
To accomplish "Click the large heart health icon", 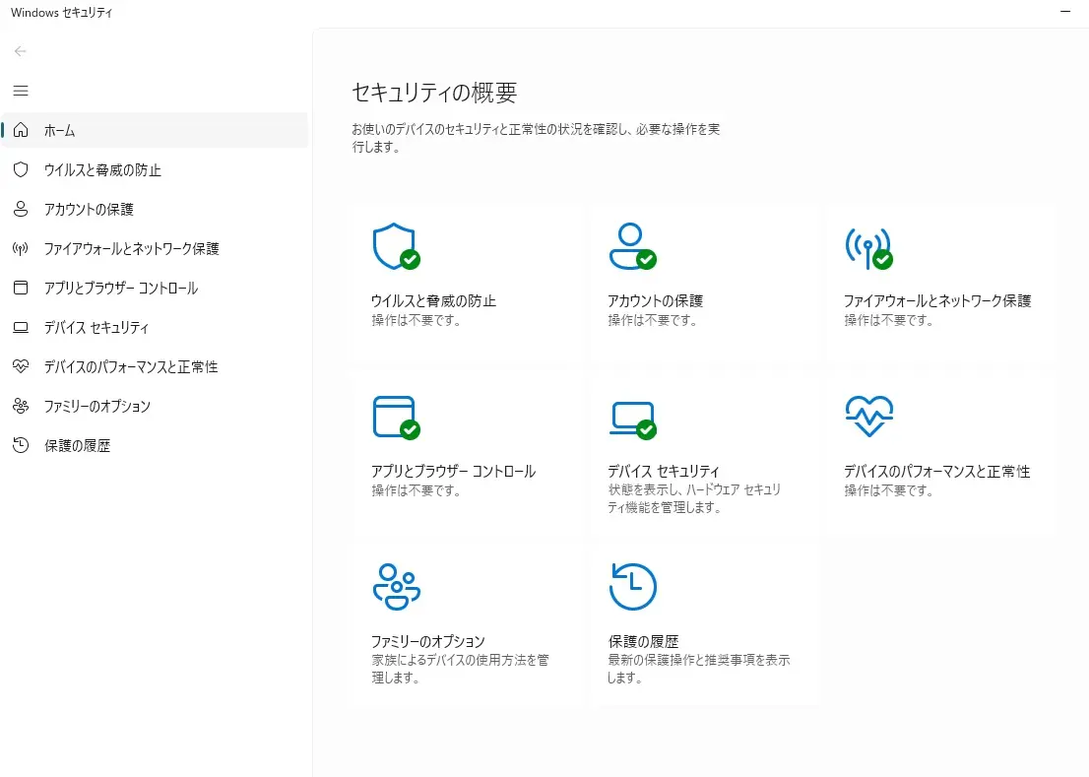I will pos(868,416).
